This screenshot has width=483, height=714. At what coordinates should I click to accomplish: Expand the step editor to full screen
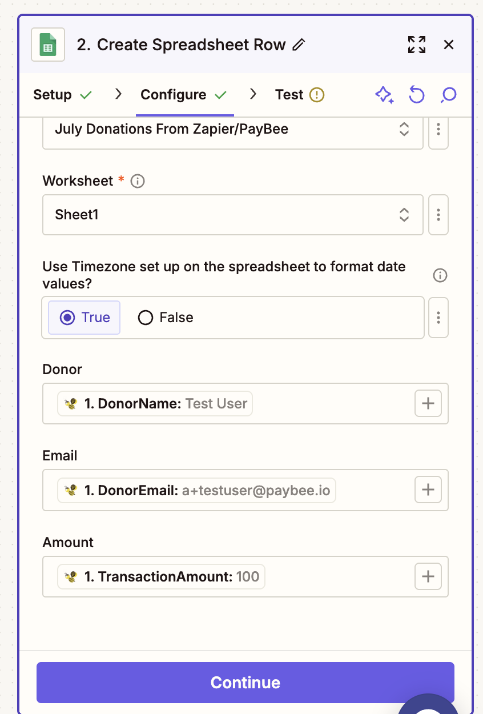click(x=417, y=45)
